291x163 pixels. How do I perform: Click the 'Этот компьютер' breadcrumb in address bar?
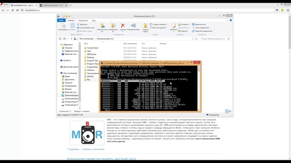pos(86,39)
